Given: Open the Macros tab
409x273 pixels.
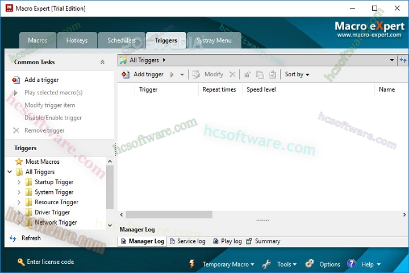Looking at the screenshot, I should [x=38, y=40].
